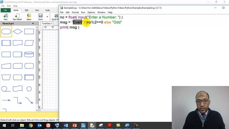
Task: Open the Edit menu in the IDLE editor
Action: pyautogui.click(x=68, y=12)
